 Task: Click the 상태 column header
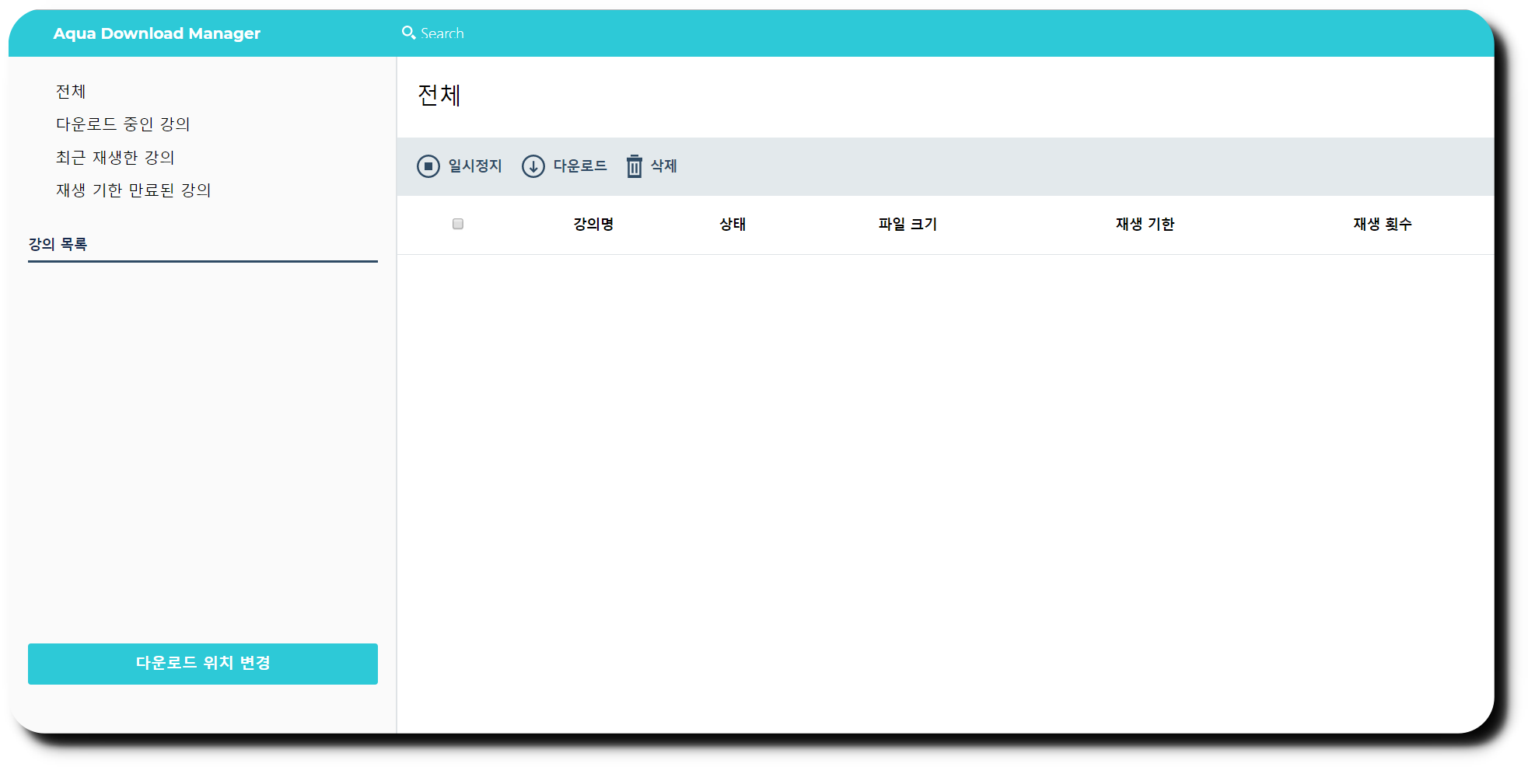point(733,224)
